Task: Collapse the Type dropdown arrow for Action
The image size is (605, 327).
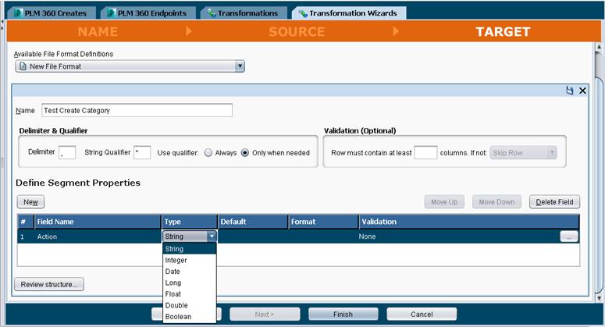Action: [x=212, y=236]
